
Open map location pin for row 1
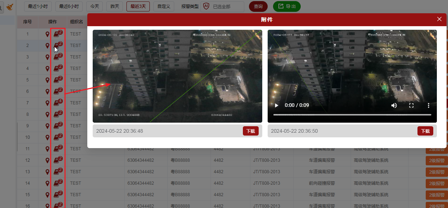click(47, 34)
